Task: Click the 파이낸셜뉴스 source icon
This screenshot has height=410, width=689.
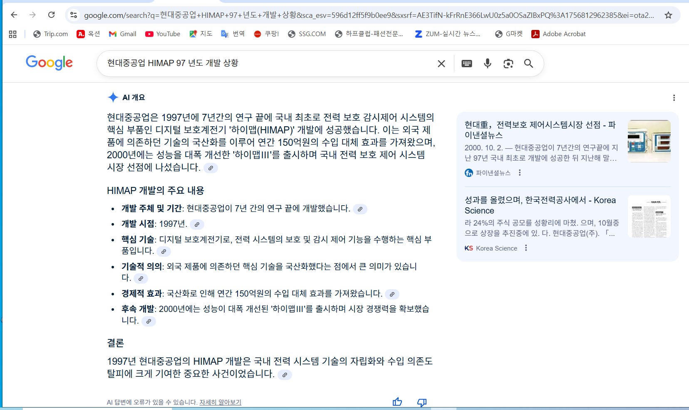Action: [x=469, y=173]
